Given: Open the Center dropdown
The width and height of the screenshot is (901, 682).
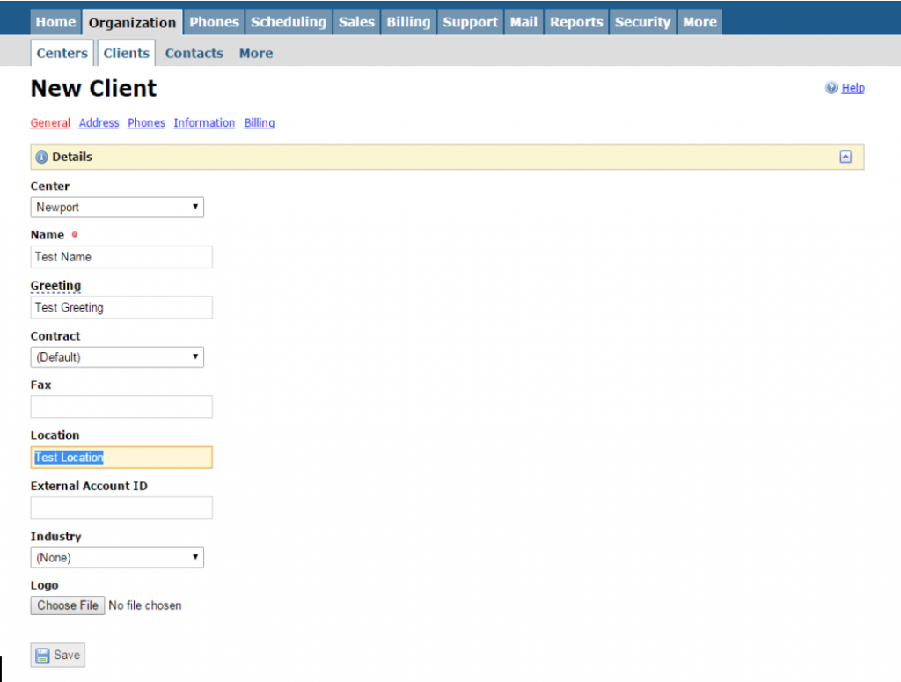Looking at the screenshot, I should (x=117, y=208).
